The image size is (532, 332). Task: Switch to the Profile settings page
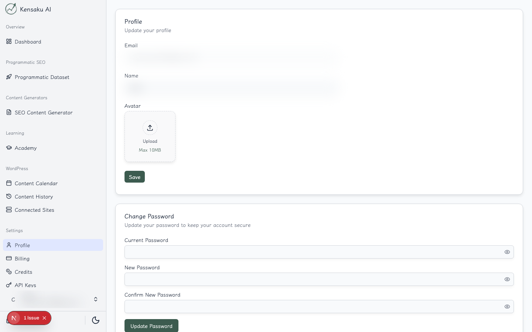click(22, 245)
